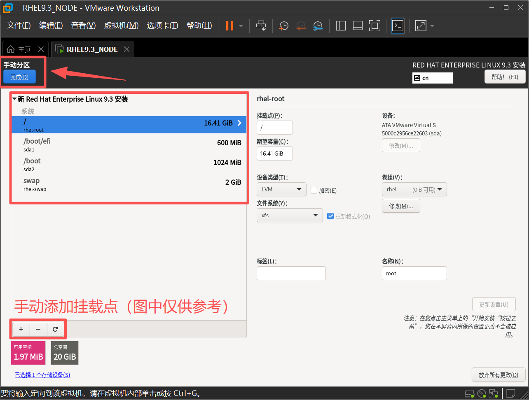Open the 已选择 1 个存储设备 link

[43, 375]
